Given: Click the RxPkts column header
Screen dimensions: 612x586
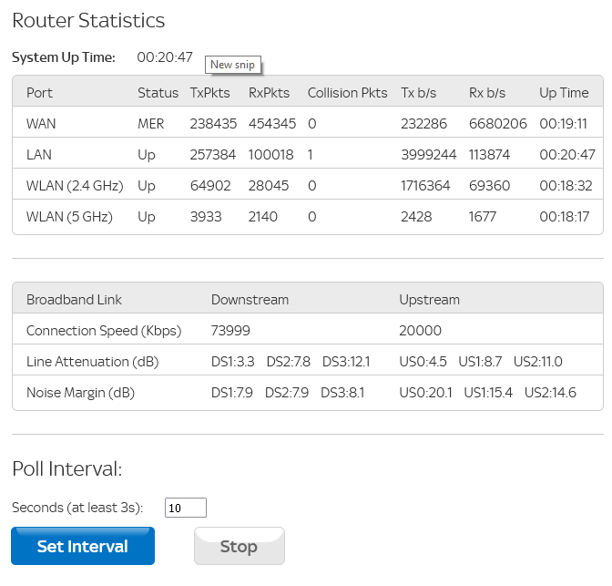Looking at the screenshot, I should coord(268,93).
